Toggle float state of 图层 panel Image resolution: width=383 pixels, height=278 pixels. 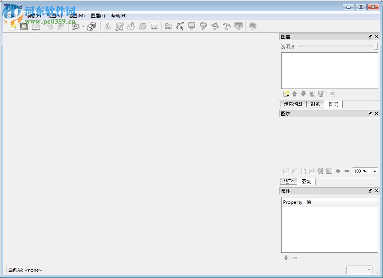pos(371,37)
